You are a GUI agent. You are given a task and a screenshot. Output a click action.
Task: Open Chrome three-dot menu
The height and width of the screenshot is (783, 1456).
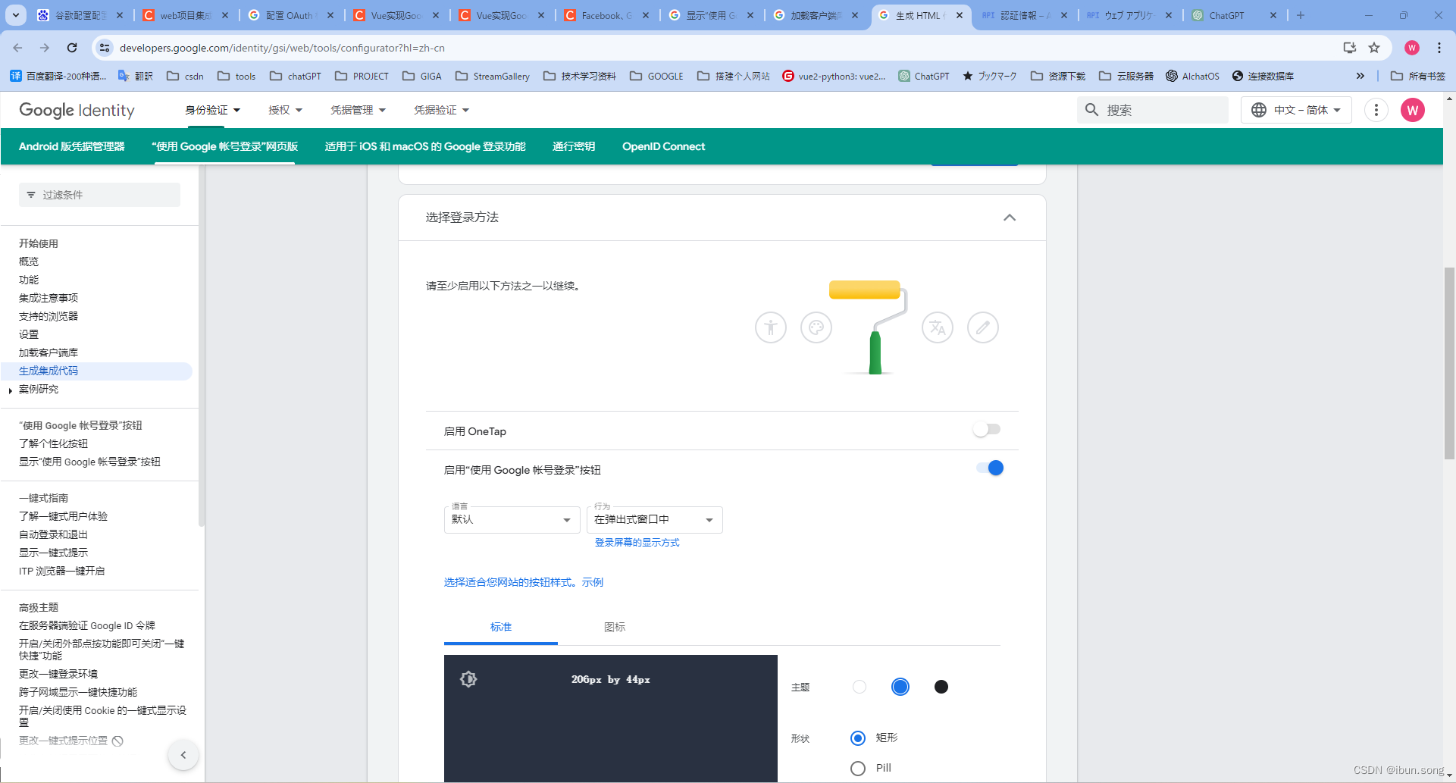pos(1439,48)
